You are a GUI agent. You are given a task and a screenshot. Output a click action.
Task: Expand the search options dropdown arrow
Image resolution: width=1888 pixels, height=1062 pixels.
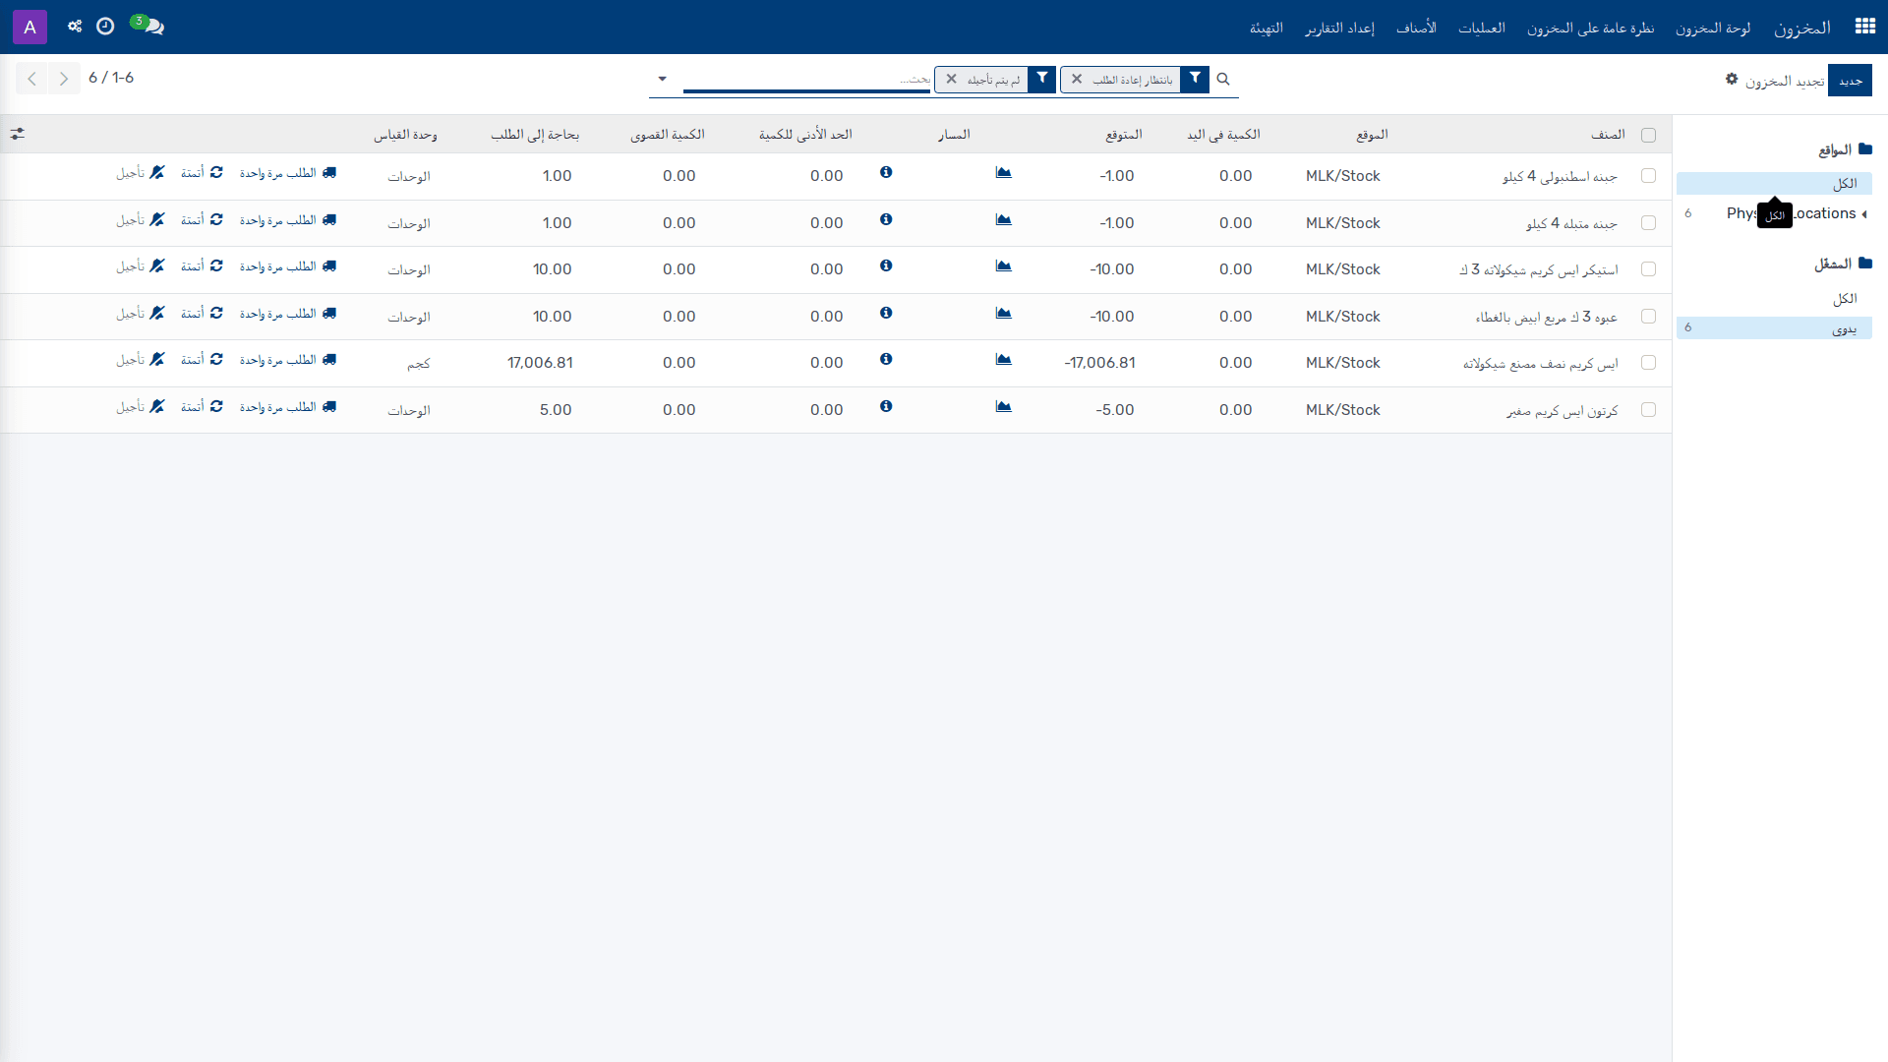pos(662,79)
